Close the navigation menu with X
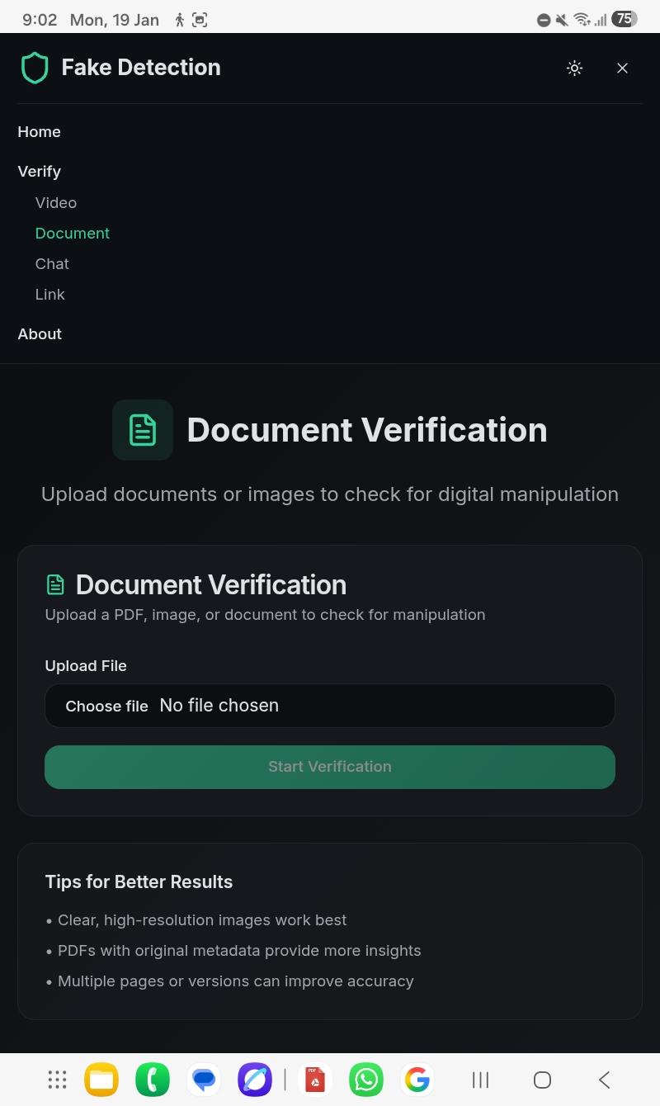Viewport: 660px width, 1106px height. (x=623, y=69)
